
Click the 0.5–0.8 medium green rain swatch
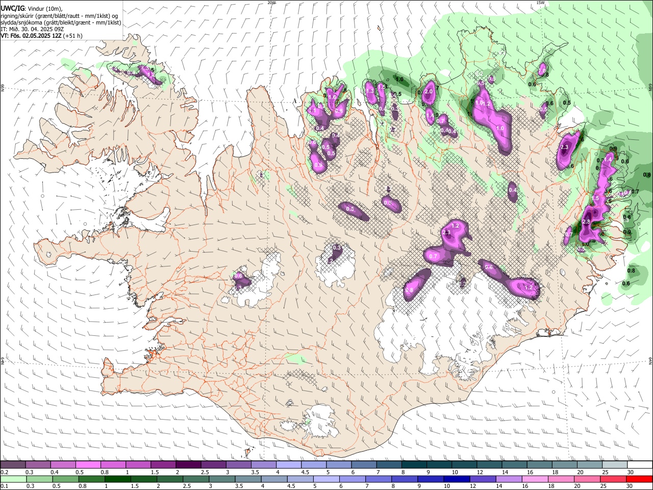[x=65, y=479]
